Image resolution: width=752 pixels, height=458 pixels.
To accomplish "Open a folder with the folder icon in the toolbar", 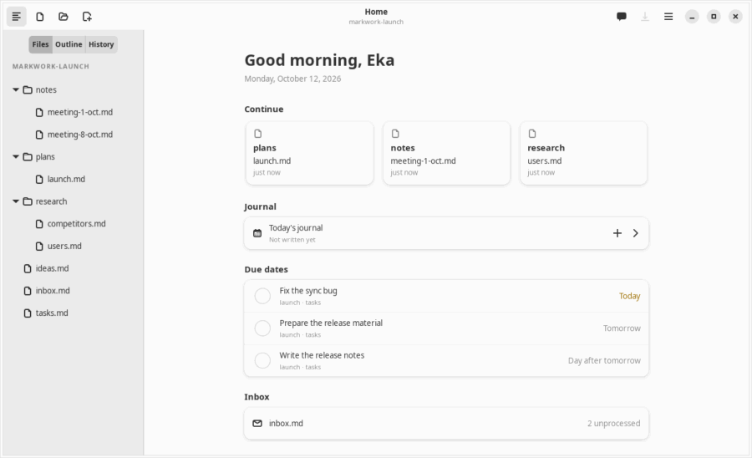I will (64, 17).
